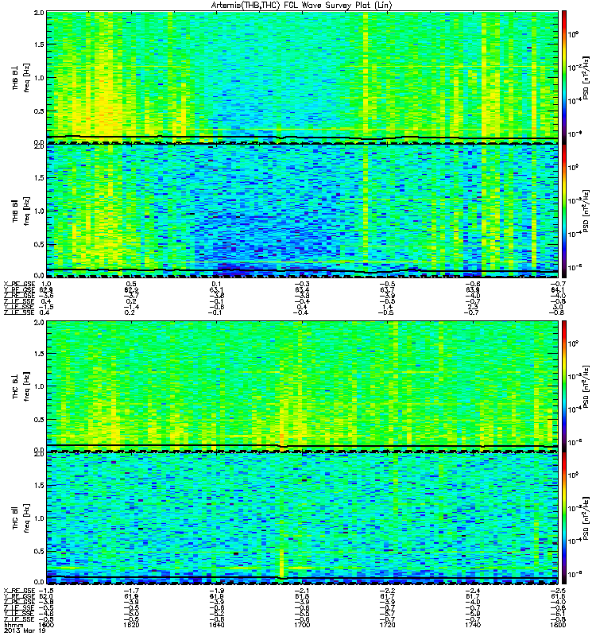Click the THB B-perpendicular freq axis label

(21, 77)
